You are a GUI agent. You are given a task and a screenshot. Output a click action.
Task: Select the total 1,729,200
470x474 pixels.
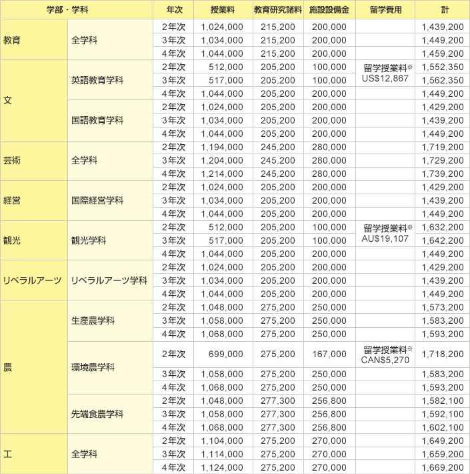click(442, 160)
